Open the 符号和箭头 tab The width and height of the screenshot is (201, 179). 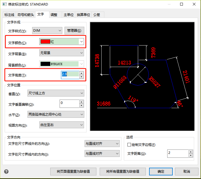(26, 15)
